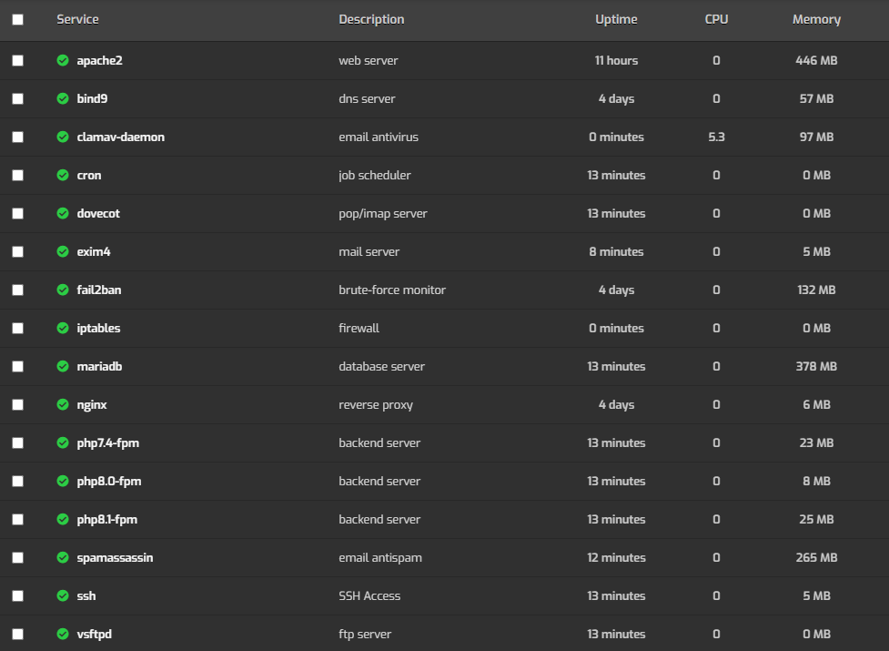Tick the nginx row checkbox

click(17, 405)
